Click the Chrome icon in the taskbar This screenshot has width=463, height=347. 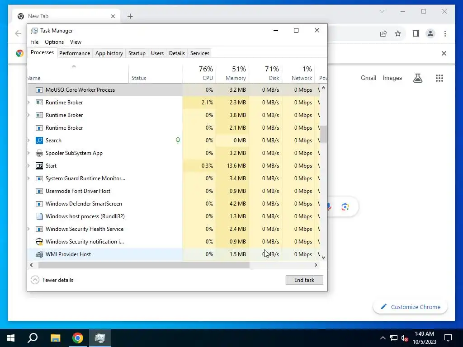(78, 338)
